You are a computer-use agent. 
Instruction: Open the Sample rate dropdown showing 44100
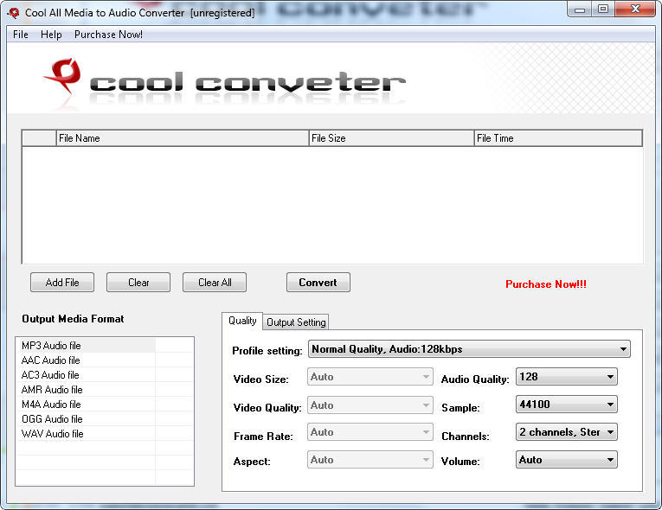tap(566, 405)
